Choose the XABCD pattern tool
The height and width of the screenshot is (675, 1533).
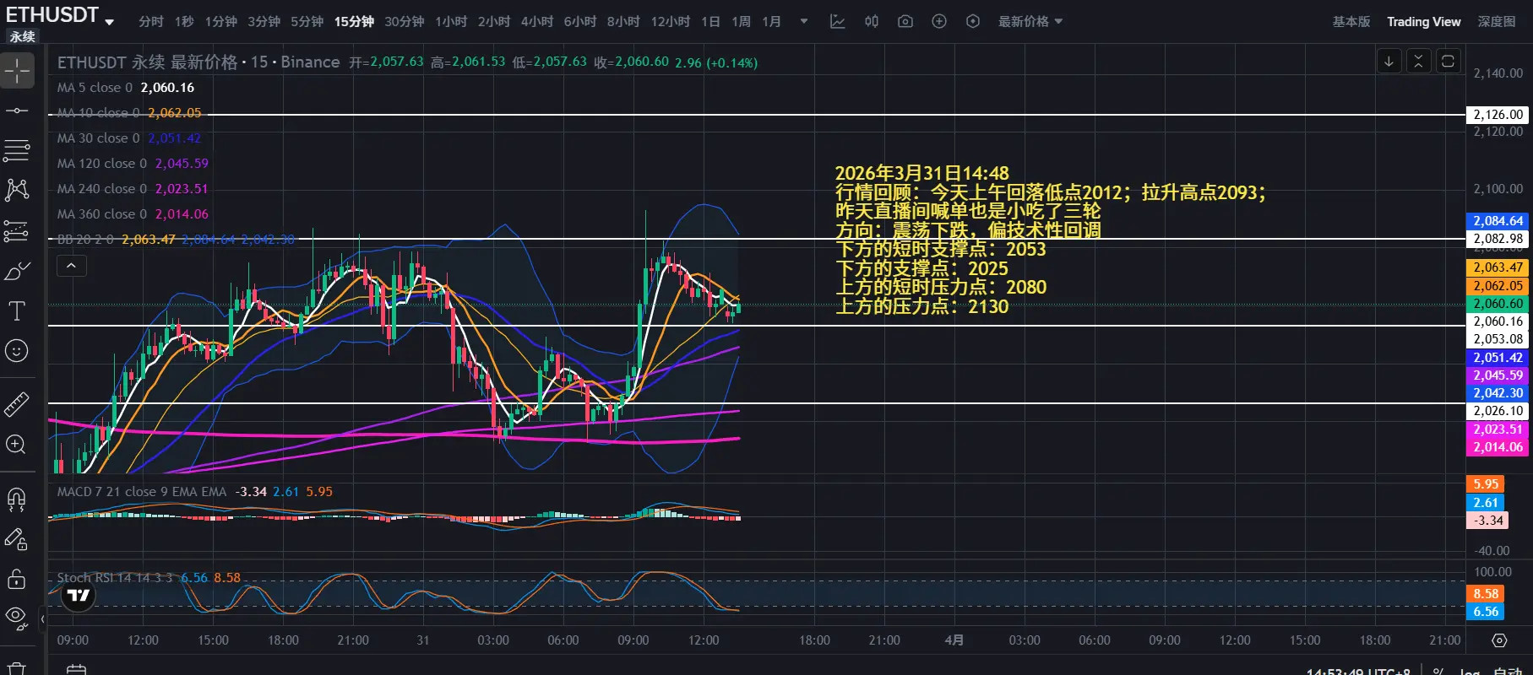pos(17,190)
